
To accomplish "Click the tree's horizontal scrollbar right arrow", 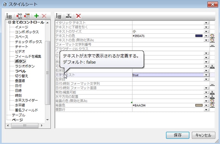I will 42,125.
